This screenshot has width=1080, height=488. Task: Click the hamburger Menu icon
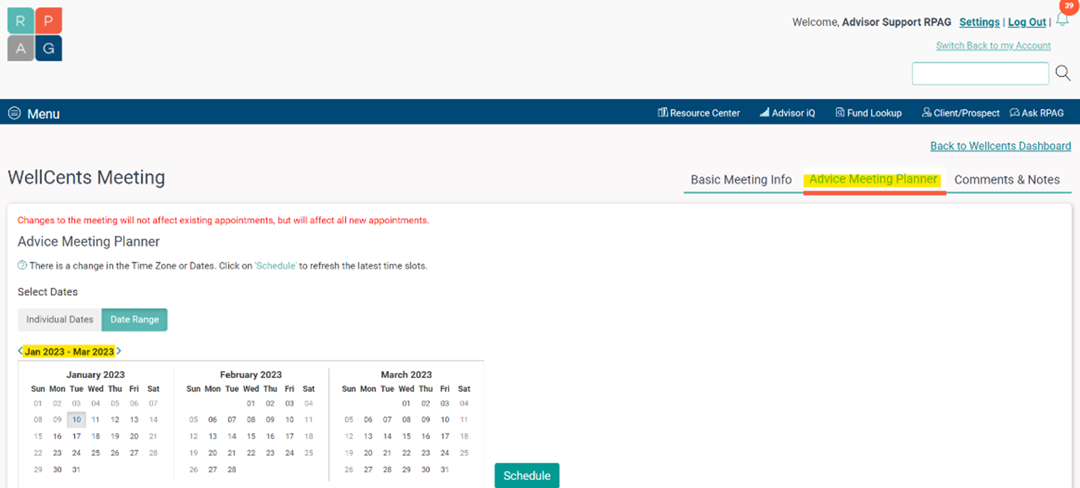pos(14,113)
